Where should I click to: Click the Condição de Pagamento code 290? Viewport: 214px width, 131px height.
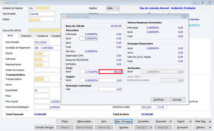pyautogui.click(x=37, y=48)
